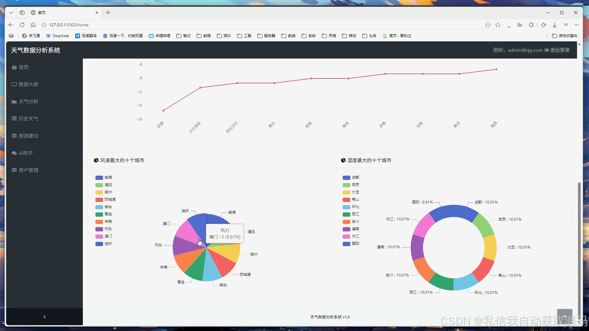Expand the 工具 bookmark folder

(244, 36)
